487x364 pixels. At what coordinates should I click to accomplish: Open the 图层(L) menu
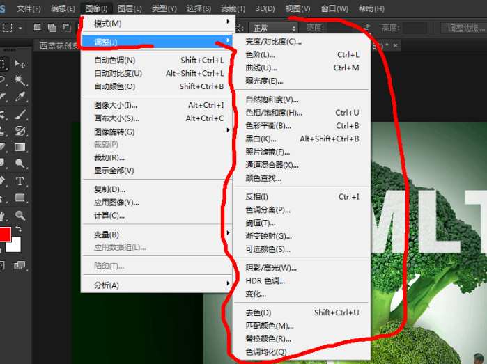point(130,8)
